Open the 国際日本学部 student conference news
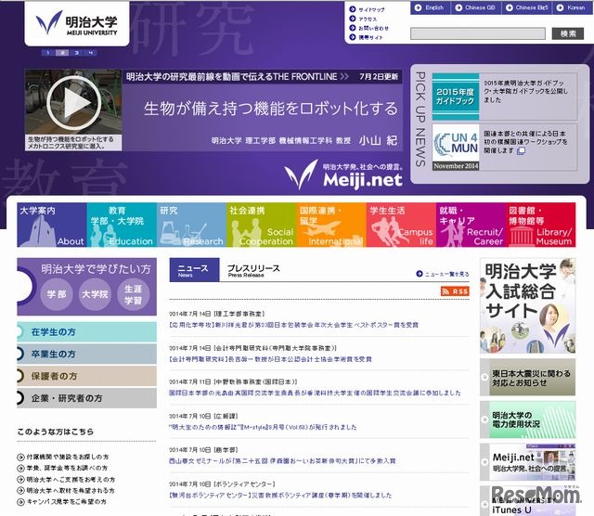This screenshot has width=594, height=516. 315,393
